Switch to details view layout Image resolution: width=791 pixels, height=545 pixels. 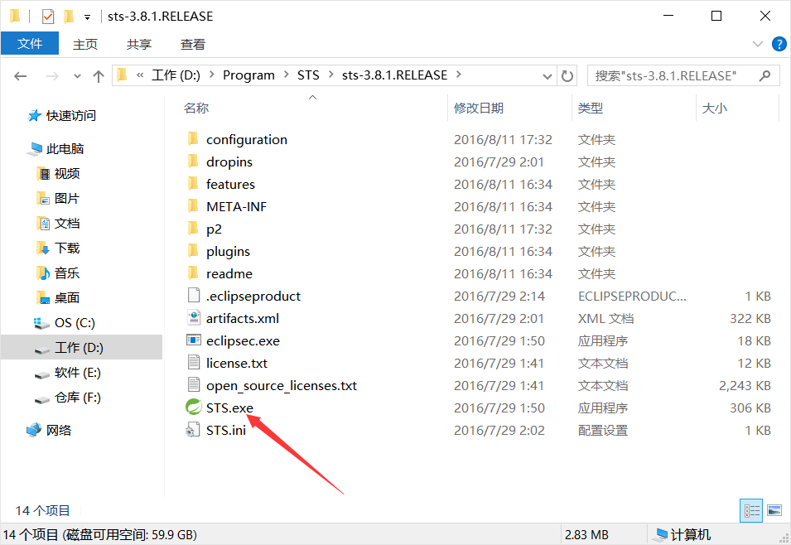pos(751,511)
